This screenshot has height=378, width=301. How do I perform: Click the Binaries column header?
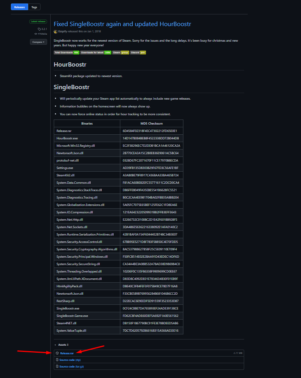tap(87, 123)
